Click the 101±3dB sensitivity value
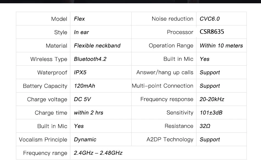This screenshot has height=162, width=261. click(211, 113)
